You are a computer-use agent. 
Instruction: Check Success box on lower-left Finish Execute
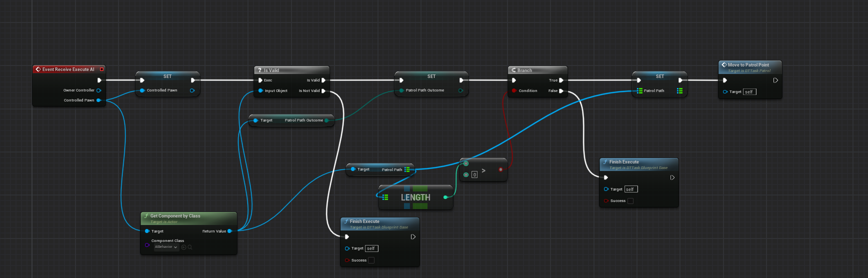click(371, 260)
